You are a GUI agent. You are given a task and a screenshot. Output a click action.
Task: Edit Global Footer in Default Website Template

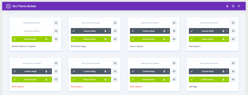[15, 39]
